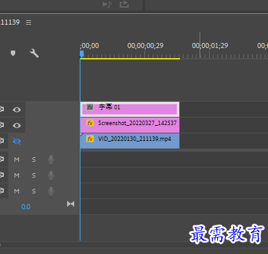Screen dimensions: 268x254
Task: Solo the third audio track (S)
Action: tap(34, 191)
